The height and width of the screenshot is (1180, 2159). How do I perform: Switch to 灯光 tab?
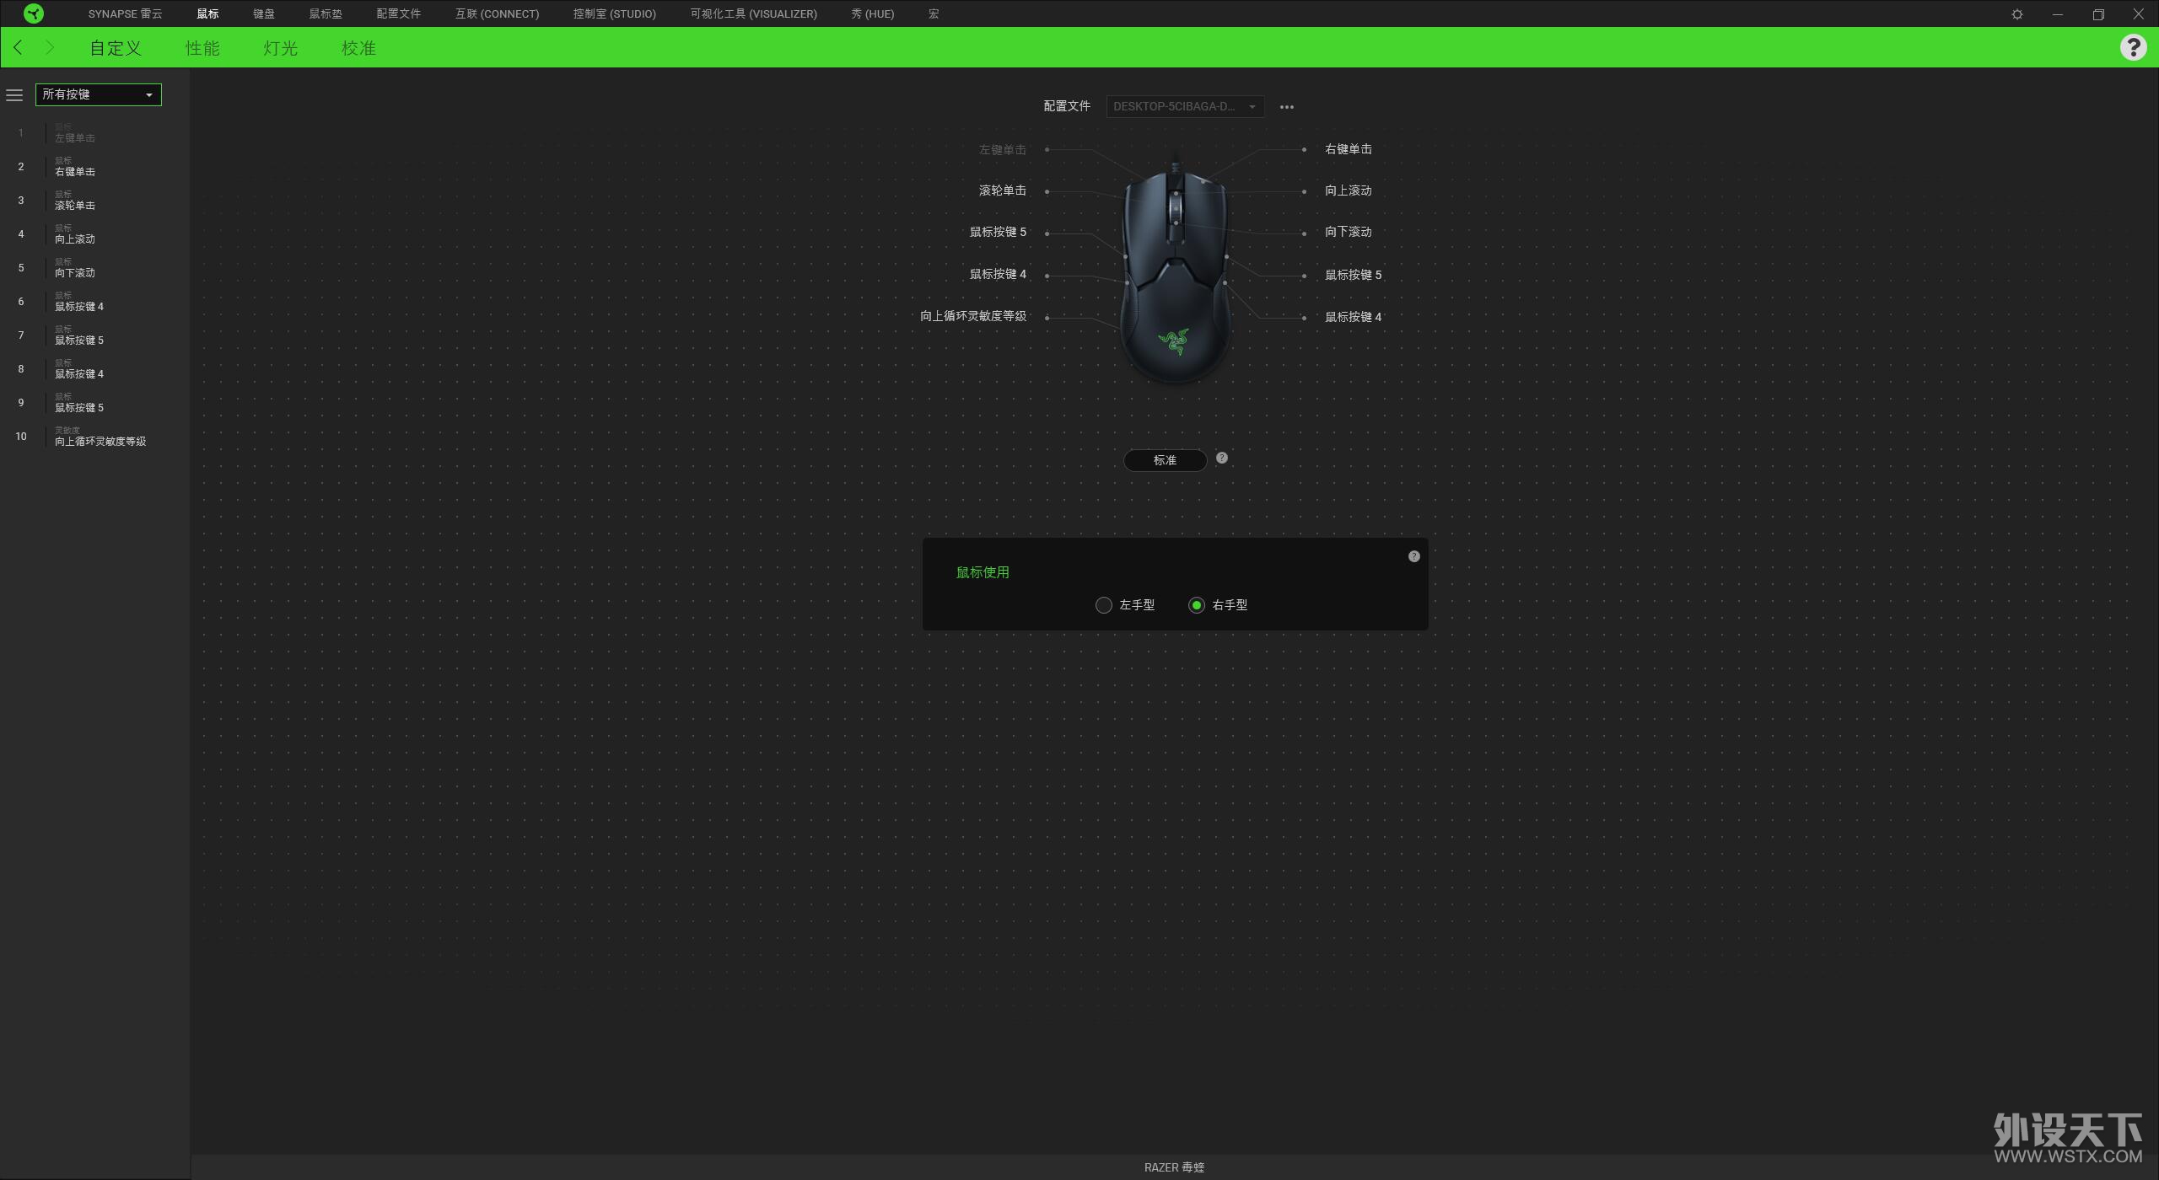click(280, 48)
